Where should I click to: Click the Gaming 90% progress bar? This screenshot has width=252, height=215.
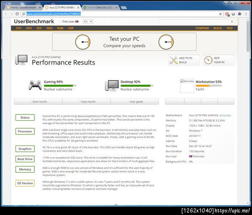pos(60,86)
